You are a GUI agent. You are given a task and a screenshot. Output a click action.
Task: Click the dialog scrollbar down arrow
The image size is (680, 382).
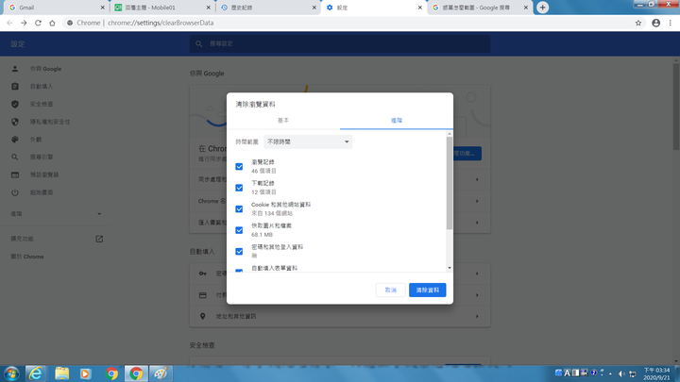tap(450, 268)
